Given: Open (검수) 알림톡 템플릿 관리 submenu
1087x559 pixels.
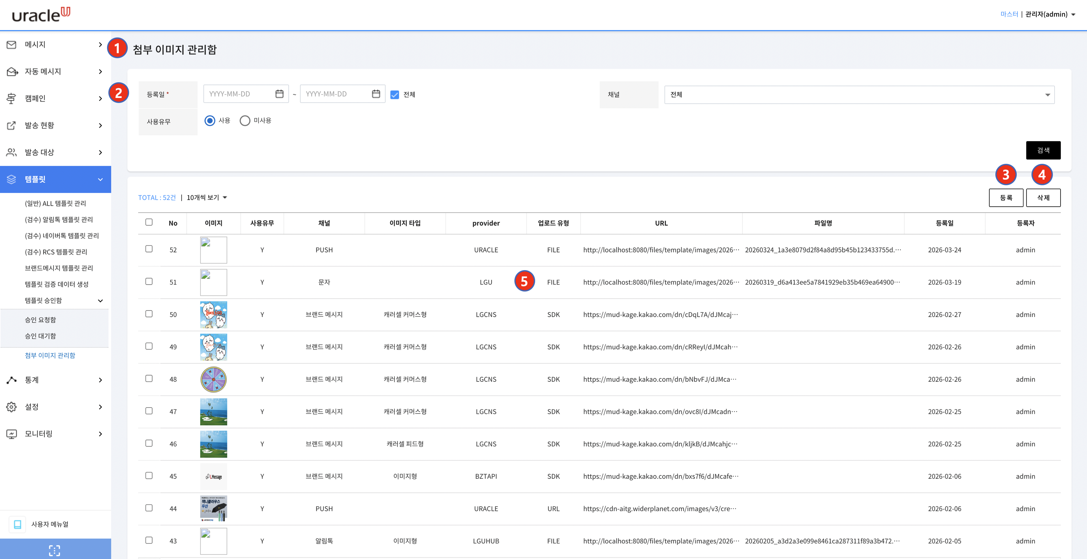Looking at the screenshot, I should 59,219.
